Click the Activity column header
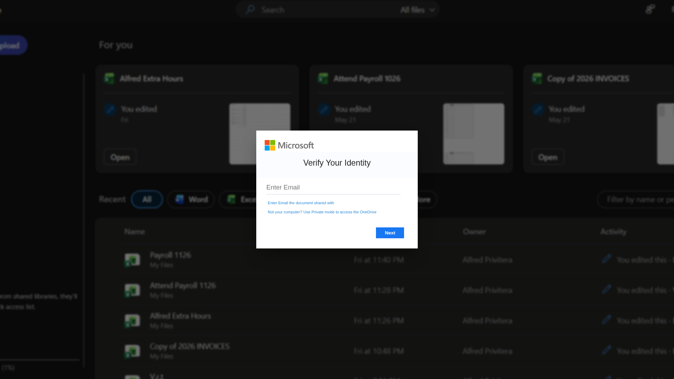Viewport: 674px width, 379px height. 613,232
